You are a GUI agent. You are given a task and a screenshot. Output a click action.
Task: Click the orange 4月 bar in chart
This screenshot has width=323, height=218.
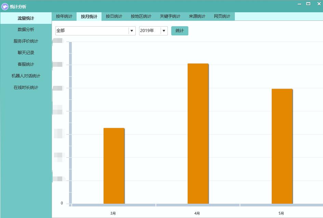pos(198,134)
